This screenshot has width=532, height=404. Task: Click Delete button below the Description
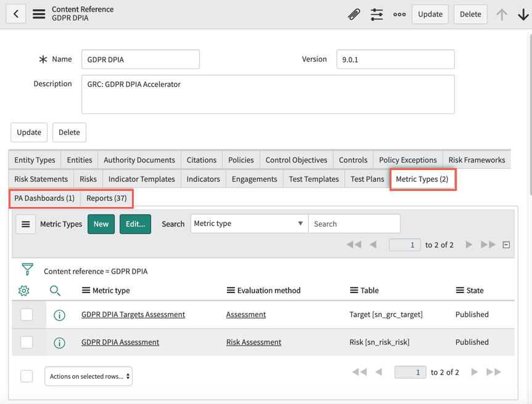pyautogui.click(x=69, y=132)
